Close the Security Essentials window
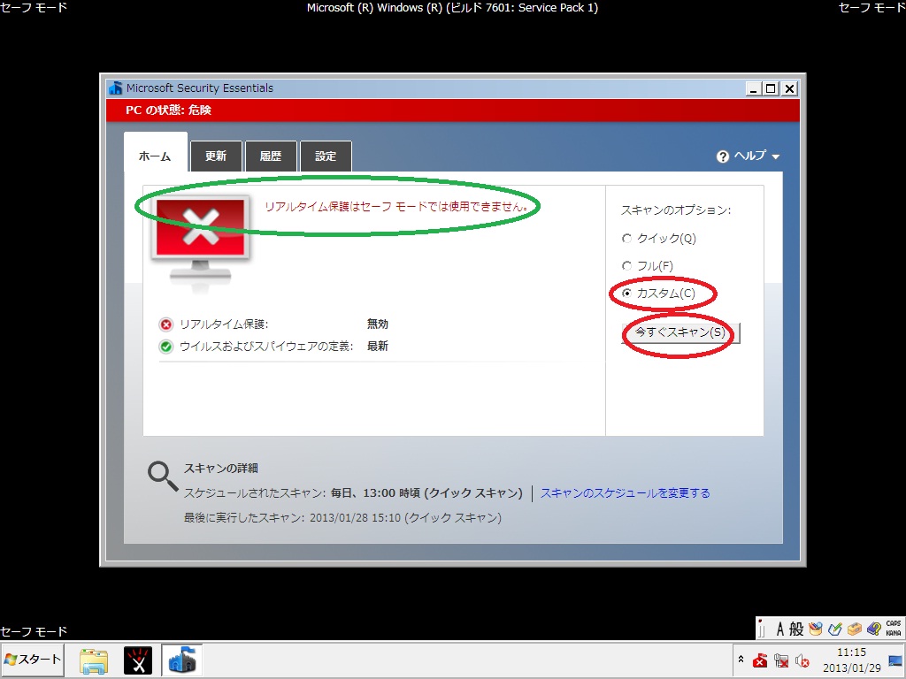The height and width of the screenshot is (679, 906). pos(789,88)
